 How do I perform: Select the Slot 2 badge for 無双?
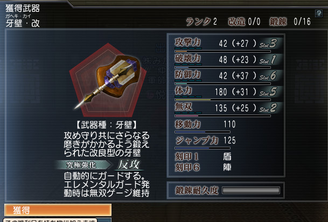(268, 108)
